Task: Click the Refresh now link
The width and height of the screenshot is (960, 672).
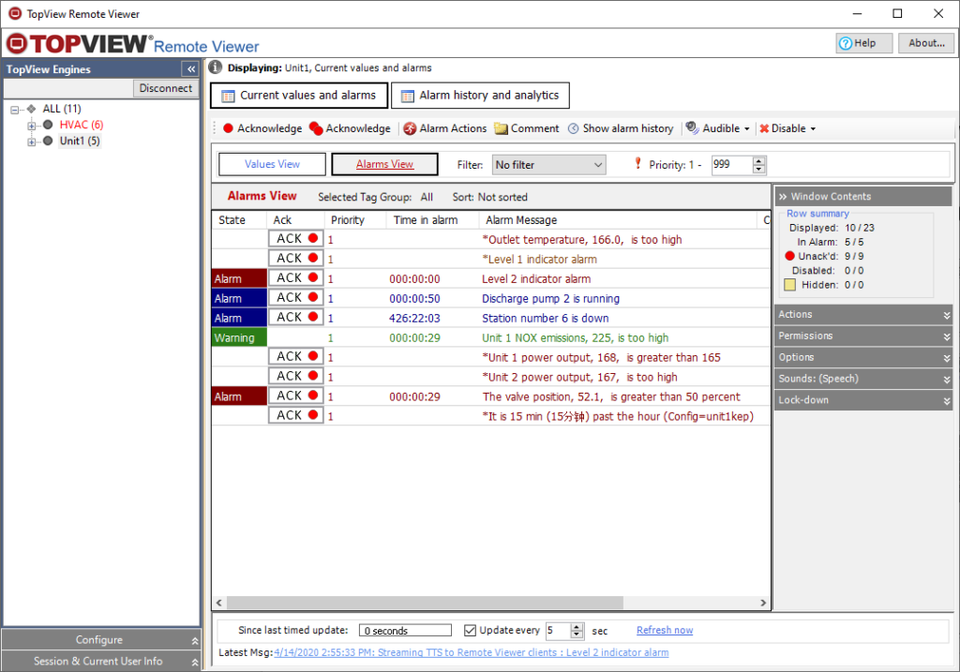Action: (665, 631)
